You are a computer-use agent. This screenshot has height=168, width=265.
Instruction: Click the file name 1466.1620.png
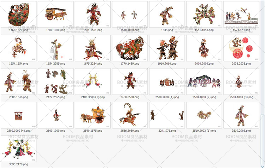pos(19,30)
